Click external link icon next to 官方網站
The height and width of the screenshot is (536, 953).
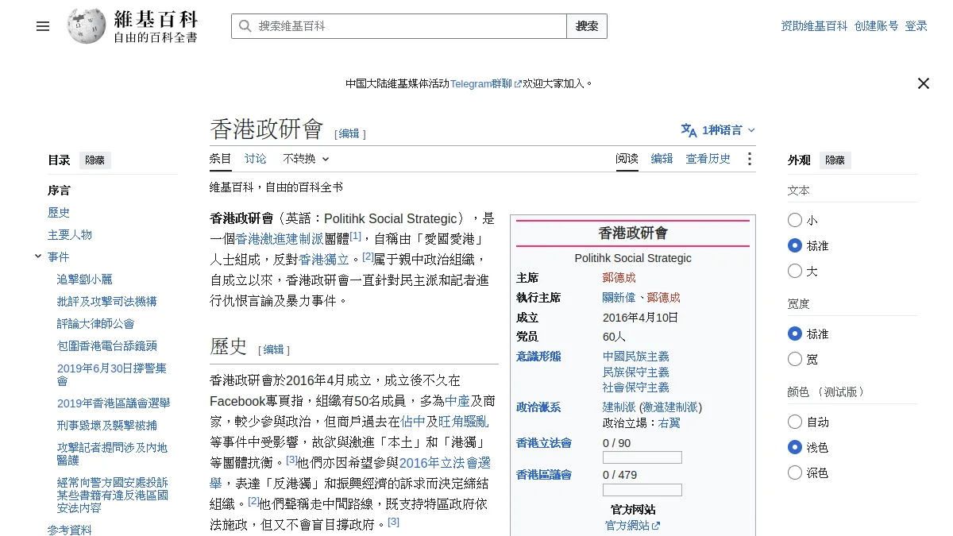coord(656,526)
